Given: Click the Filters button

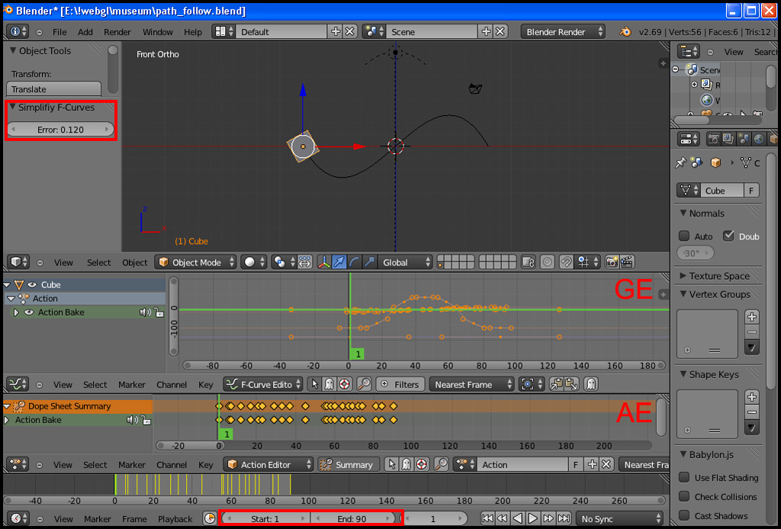Looking at the screenshot, I should (x=400, y=384).
